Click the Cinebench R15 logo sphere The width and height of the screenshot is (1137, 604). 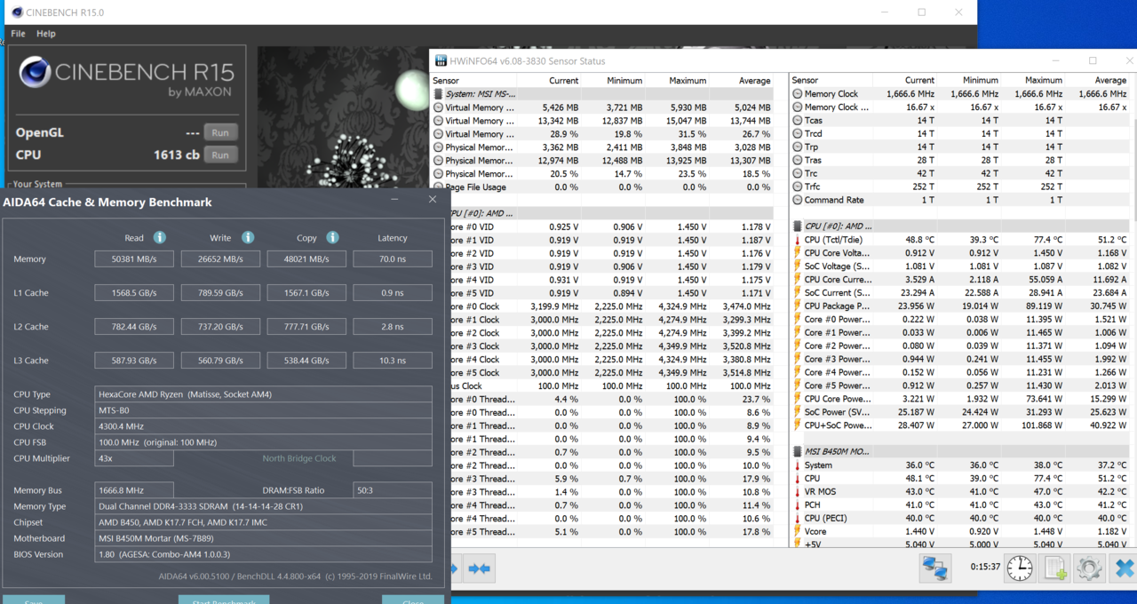point(35,74)
